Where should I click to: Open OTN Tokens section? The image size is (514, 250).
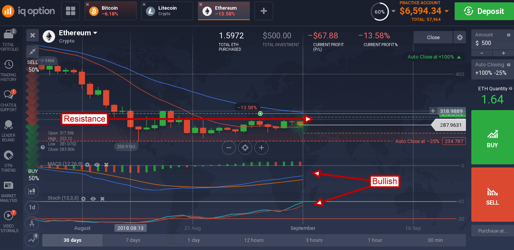pos(9,162)
